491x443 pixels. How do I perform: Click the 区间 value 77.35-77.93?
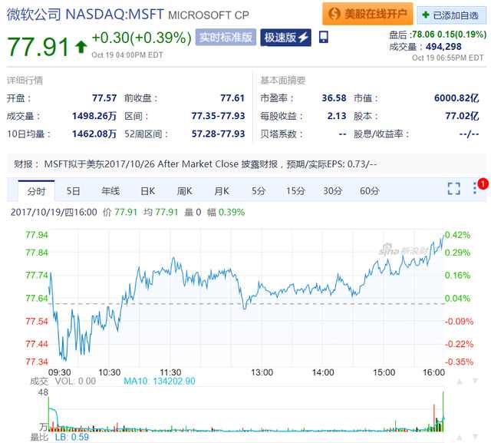tap(218, 116)
